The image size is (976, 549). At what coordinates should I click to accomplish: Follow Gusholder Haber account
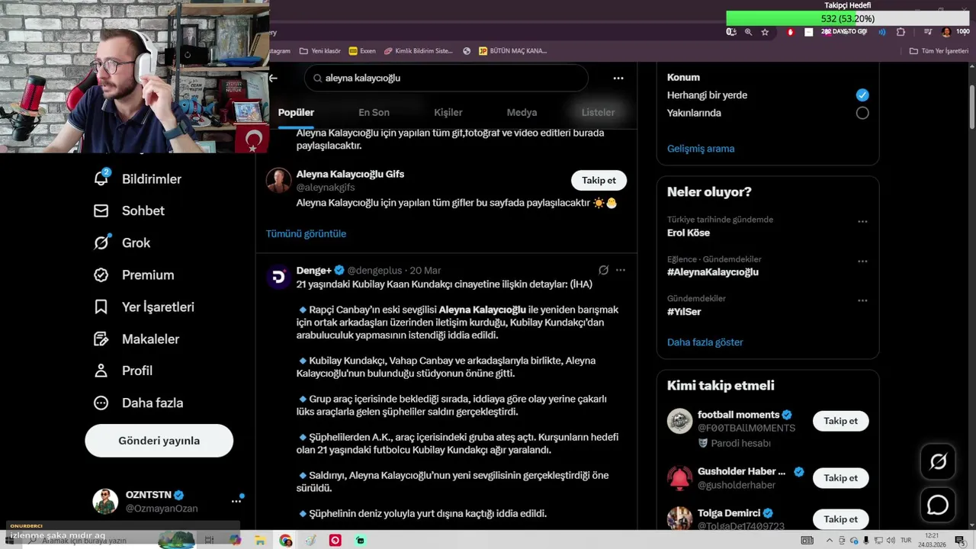click(840, 478)
